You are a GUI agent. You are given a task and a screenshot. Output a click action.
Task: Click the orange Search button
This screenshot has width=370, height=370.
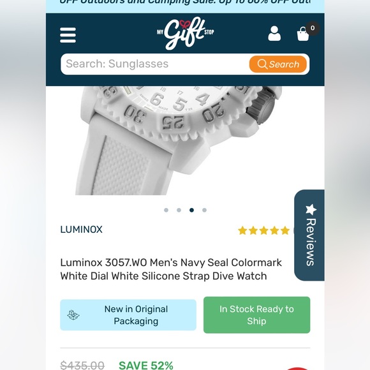tap(278, 64)
